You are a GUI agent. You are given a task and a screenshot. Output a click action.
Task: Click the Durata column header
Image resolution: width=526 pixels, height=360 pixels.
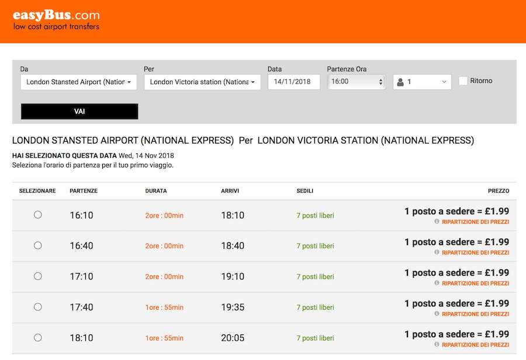[156, 191]
